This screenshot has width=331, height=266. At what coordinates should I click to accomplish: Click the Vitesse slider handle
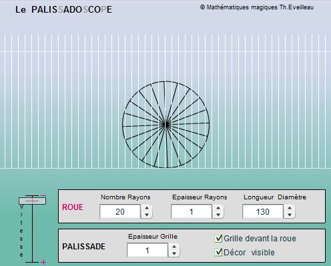coord(32,201)
